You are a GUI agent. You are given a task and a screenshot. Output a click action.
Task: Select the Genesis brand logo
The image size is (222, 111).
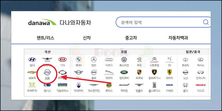tap(47, 59)
